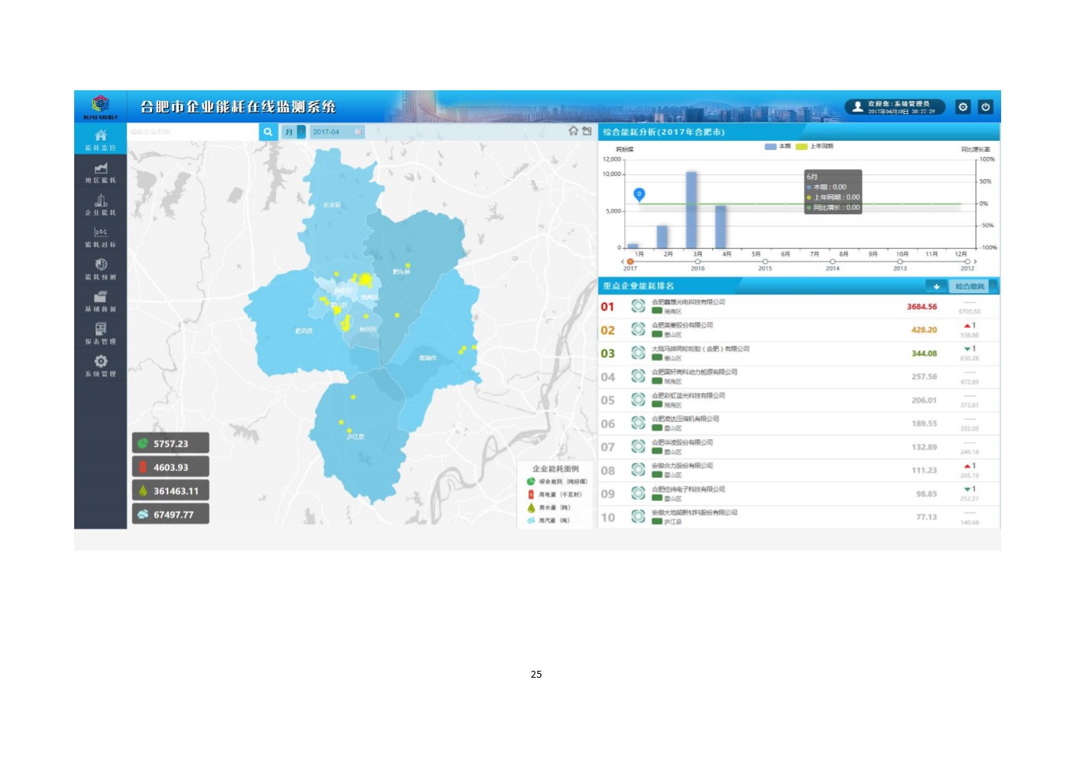
Task: Click the blue search magnifier button
Action: [x=268, y=132]
